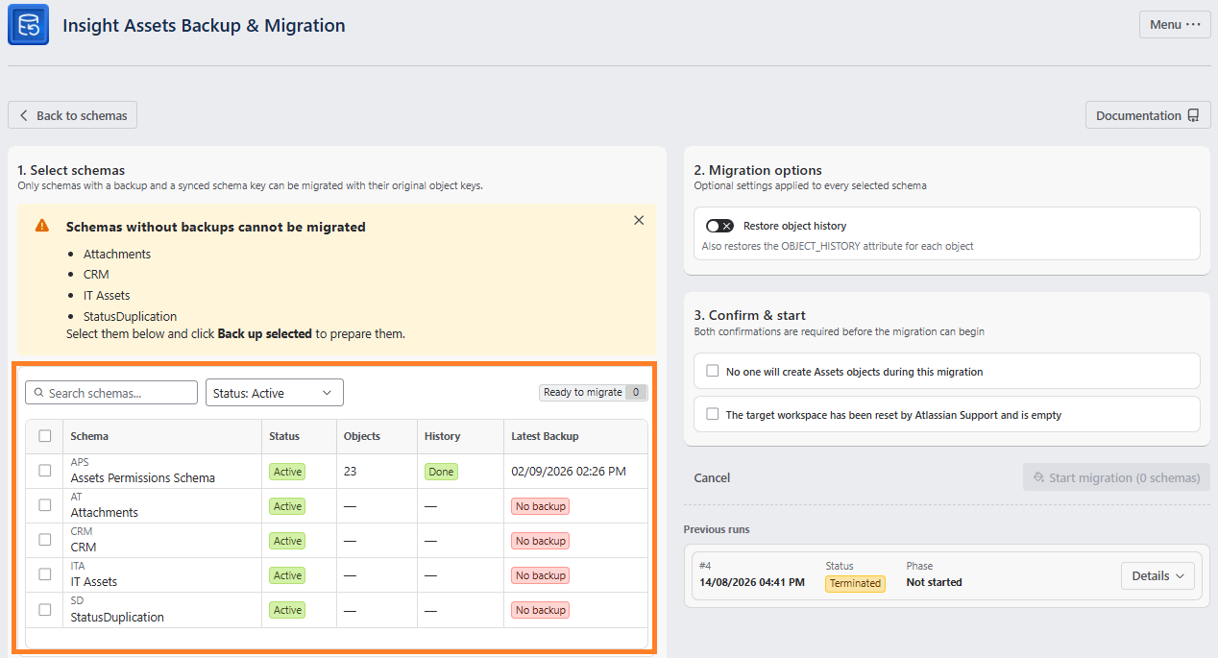Click the StatusDuplication schema name in table
Image resolution: width=1218 pixels, height=658 pixels.
(117, 617)
